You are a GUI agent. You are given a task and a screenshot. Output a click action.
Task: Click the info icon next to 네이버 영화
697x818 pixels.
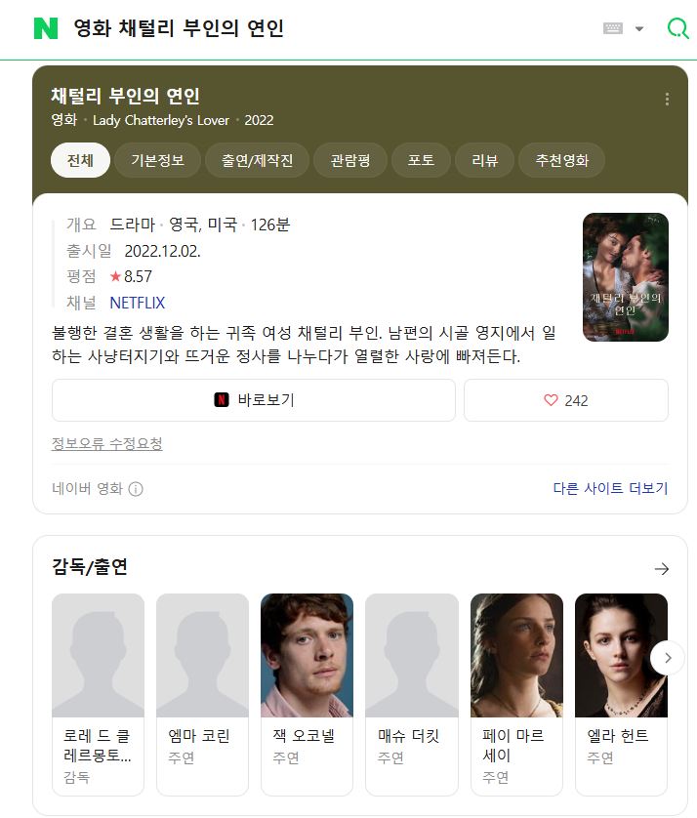click(136, 489)
